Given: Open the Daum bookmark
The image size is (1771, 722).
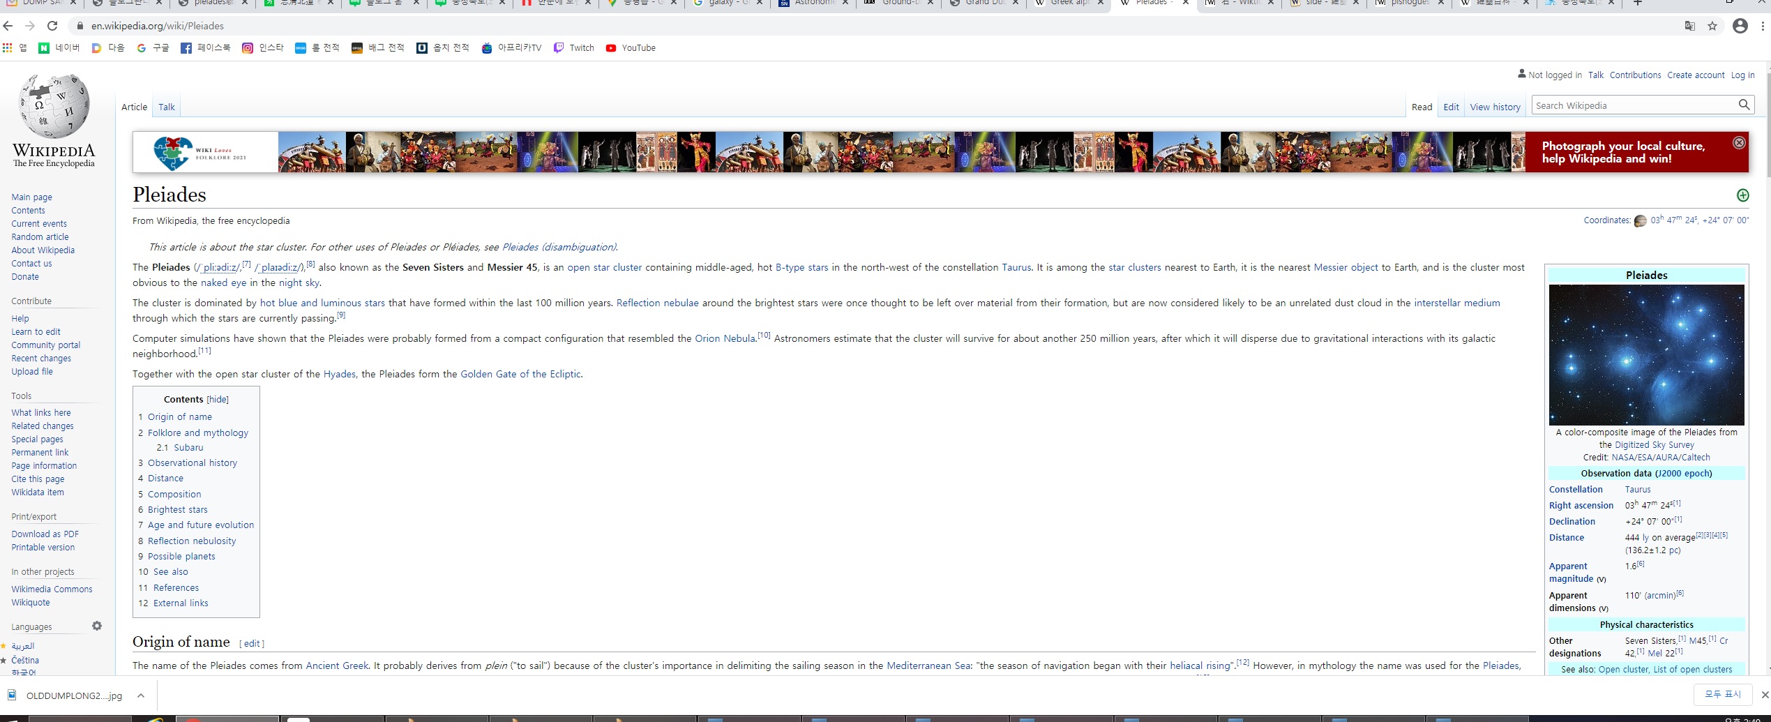Looking at the screenshot, I should pos(108,47).
